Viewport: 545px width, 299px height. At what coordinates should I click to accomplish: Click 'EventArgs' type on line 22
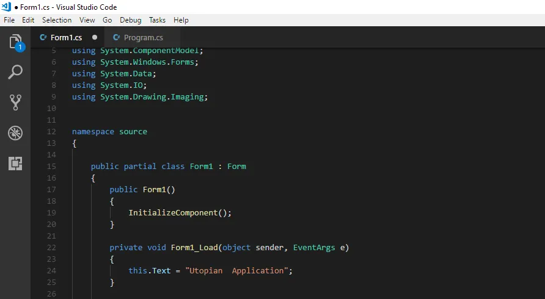314,248
